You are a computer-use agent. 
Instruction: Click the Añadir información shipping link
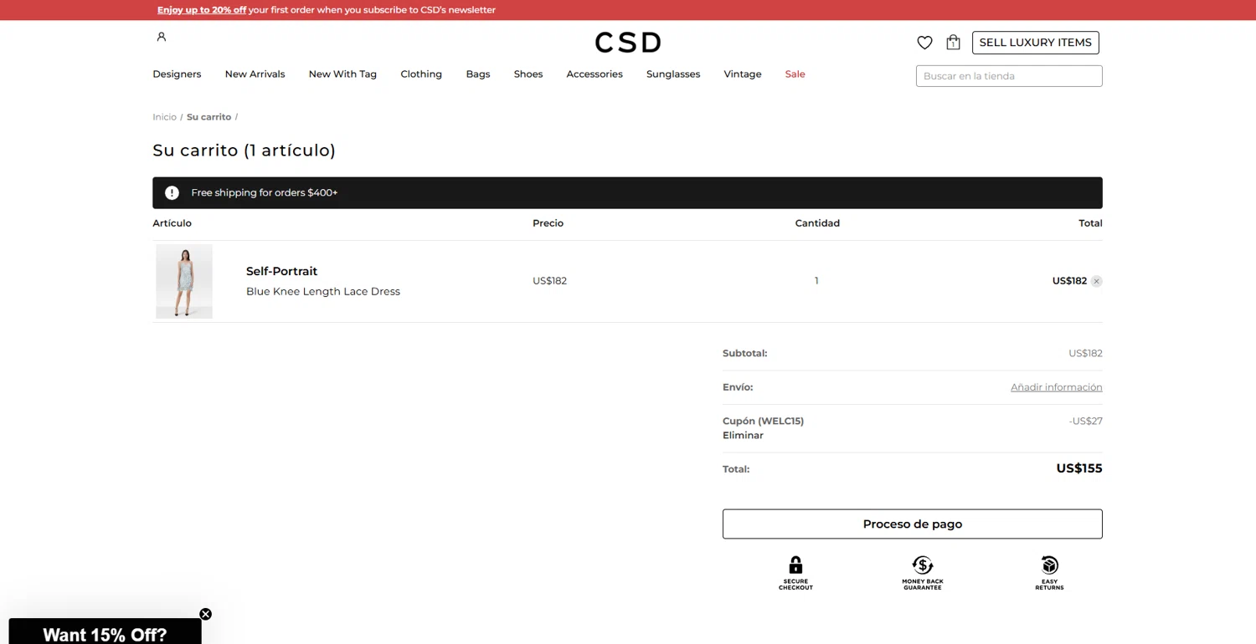tap(1057, 387)
